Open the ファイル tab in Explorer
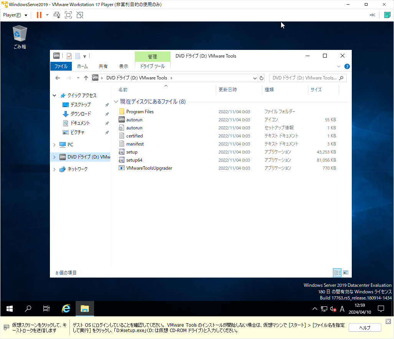The image size is (394, 339). (x=61, y=66)
